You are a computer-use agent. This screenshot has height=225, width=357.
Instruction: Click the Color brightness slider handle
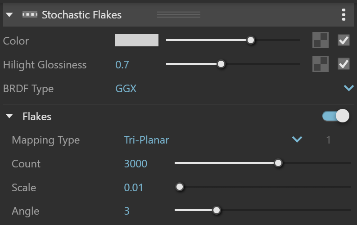point(251,40)
